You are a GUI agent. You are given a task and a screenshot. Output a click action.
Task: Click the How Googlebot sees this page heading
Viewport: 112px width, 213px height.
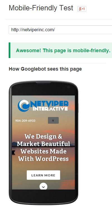point(45,69)
